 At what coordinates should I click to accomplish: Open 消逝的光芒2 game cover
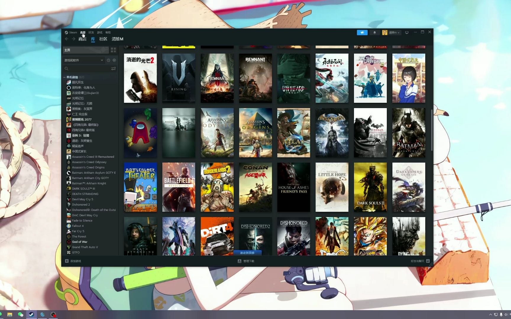[x=140, y=78]
